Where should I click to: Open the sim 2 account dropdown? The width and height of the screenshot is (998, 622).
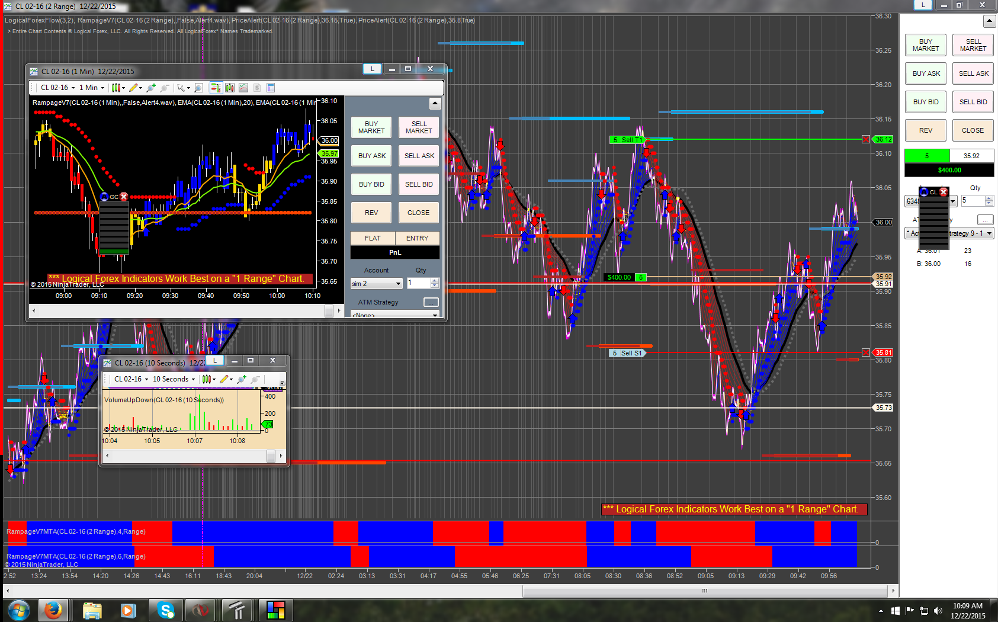point(376,284)
